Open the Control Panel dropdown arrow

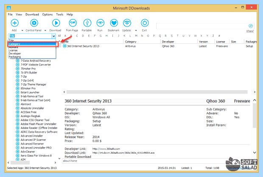point(45,31)
